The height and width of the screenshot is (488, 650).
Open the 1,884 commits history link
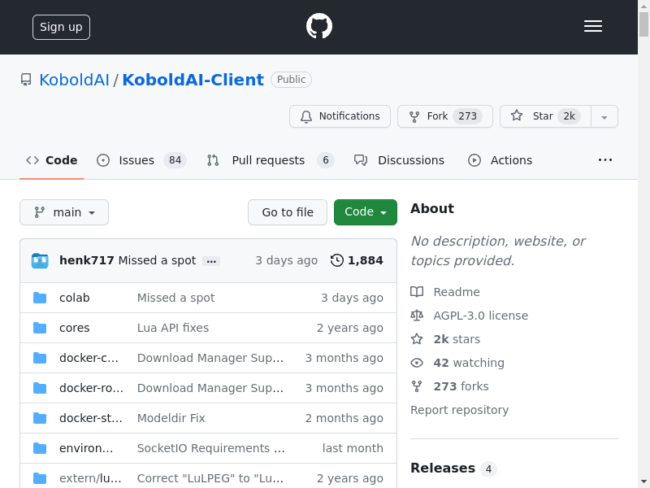(357, 260)
